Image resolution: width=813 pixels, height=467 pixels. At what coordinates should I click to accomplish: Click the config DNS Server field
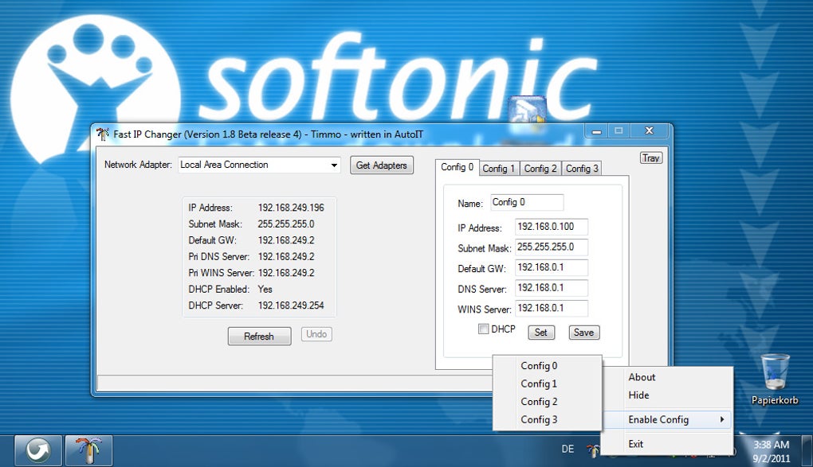551,288
